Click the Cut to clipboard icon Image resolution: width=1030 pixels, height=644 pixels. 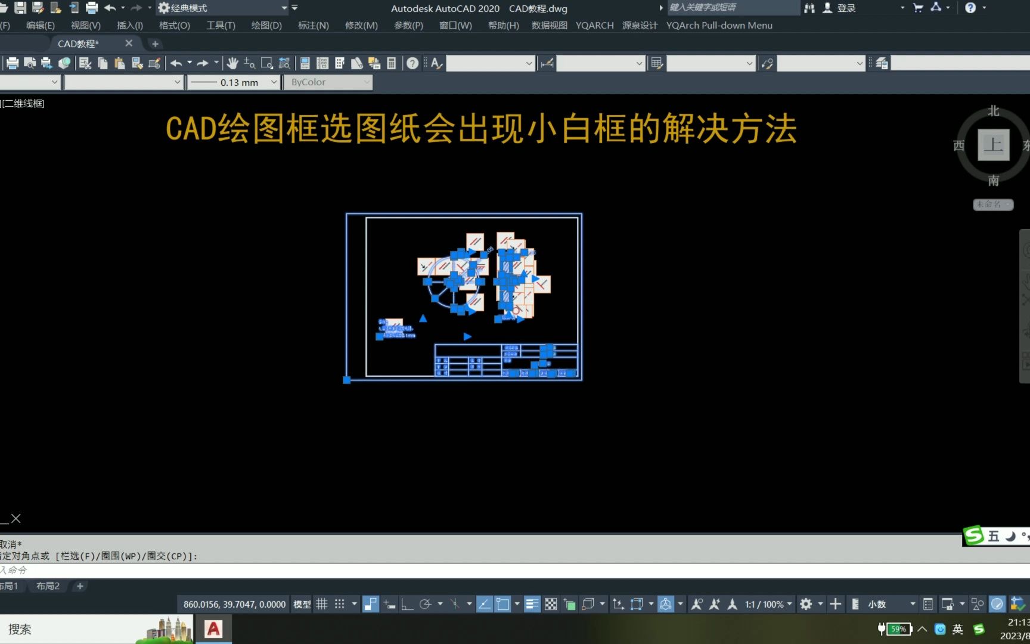click(x=85, y=63)
